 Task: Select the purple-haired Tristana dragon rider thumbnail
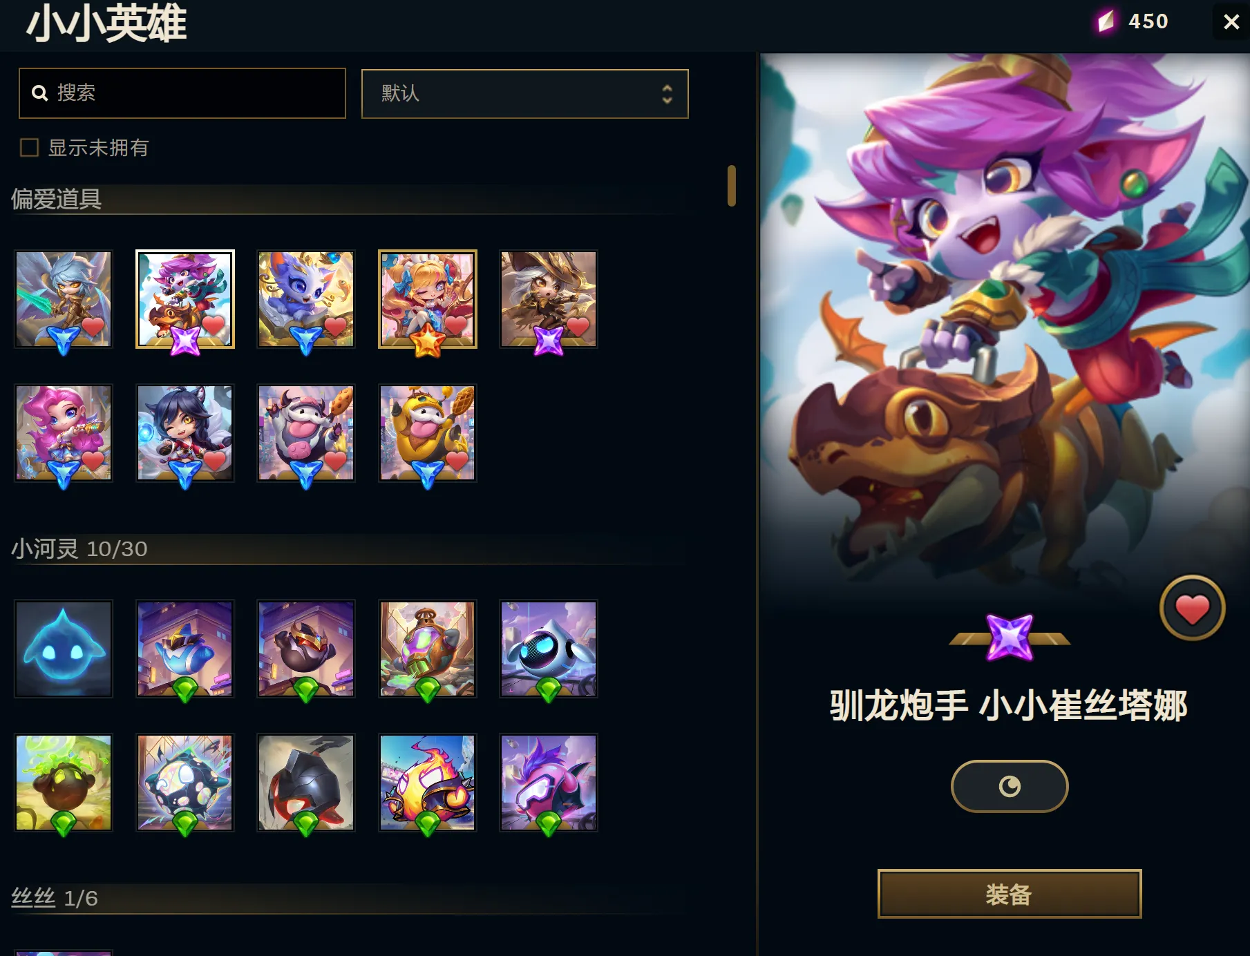coord(185,299)
